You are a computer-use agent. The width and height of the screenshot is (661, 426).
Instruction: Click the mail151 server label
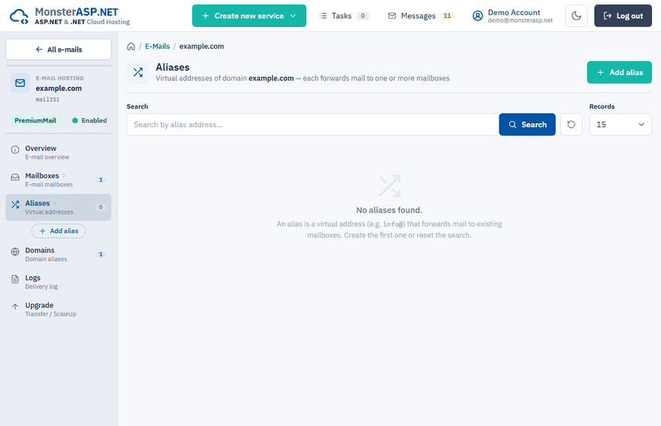click(47, 99)
